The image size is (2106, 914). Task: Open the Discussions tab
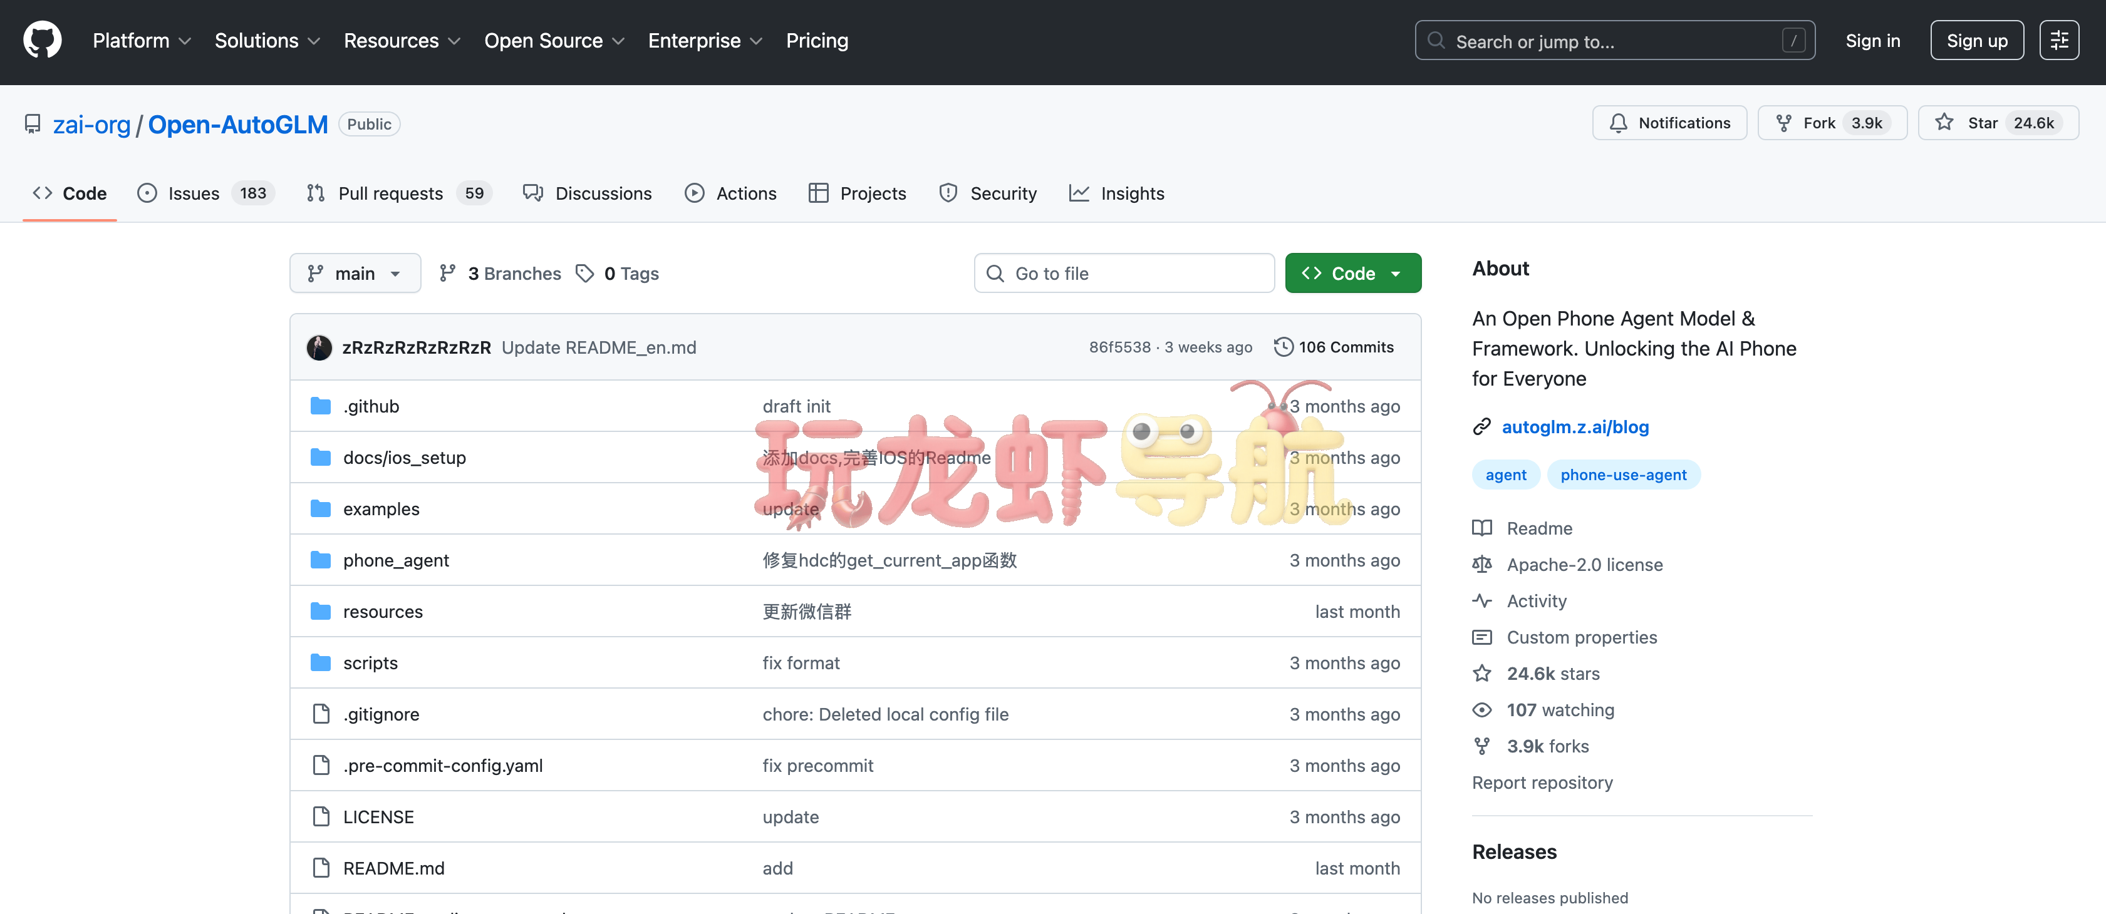click(588, 193)
